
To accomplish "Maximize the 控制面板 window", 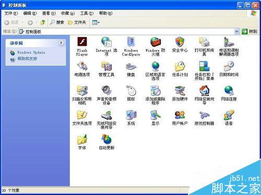I will click(x=248, y=5).
